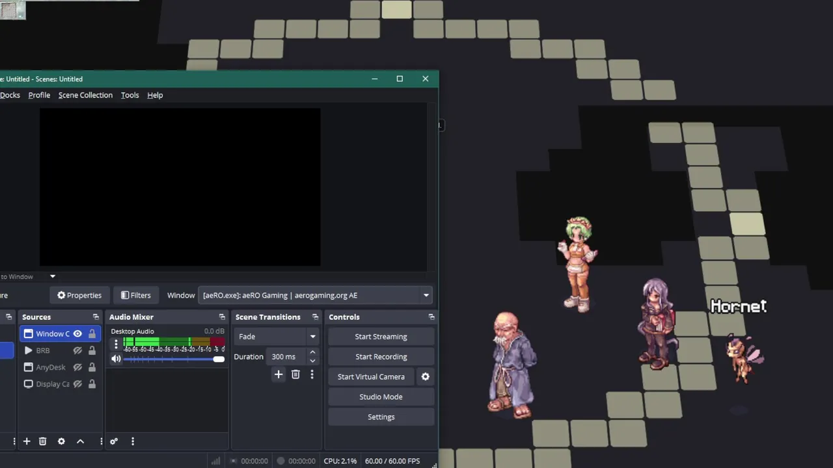Image resolution: width=833 pixels, height=468 pixels.
Task: Open transition properties dots menu
Action: point(312,374)
